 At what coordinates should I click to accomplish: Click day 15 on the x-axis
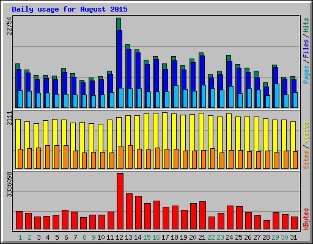point(147,237)
